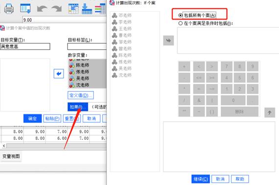Click the 目标标签 input field
Viewport: 279px width, 185px height.
tap(87, 47)
